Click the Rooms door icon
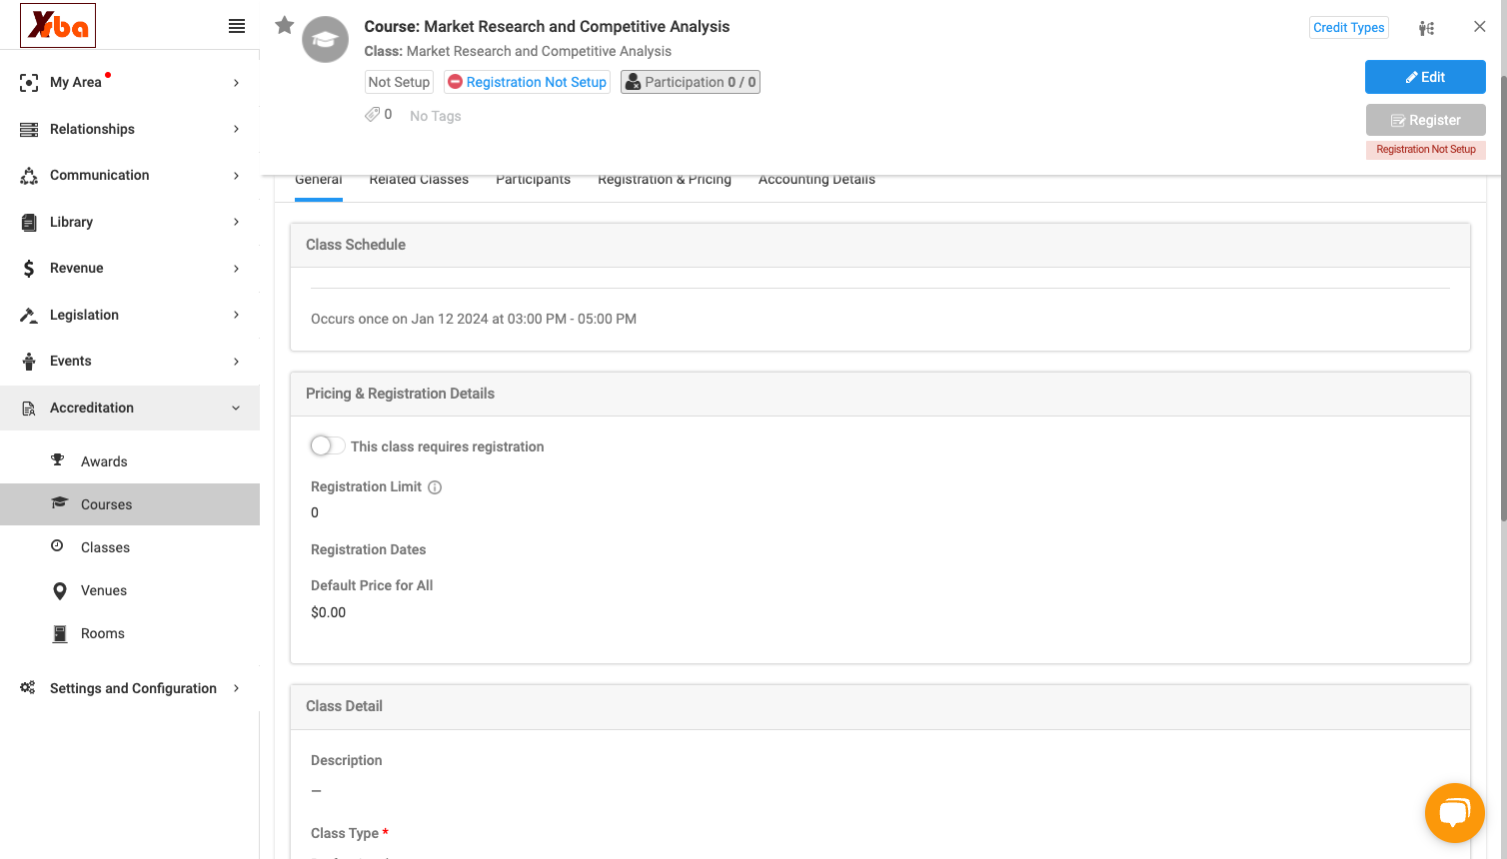The height and width of the screenshot is (859, 1507). tap(60, 633)
